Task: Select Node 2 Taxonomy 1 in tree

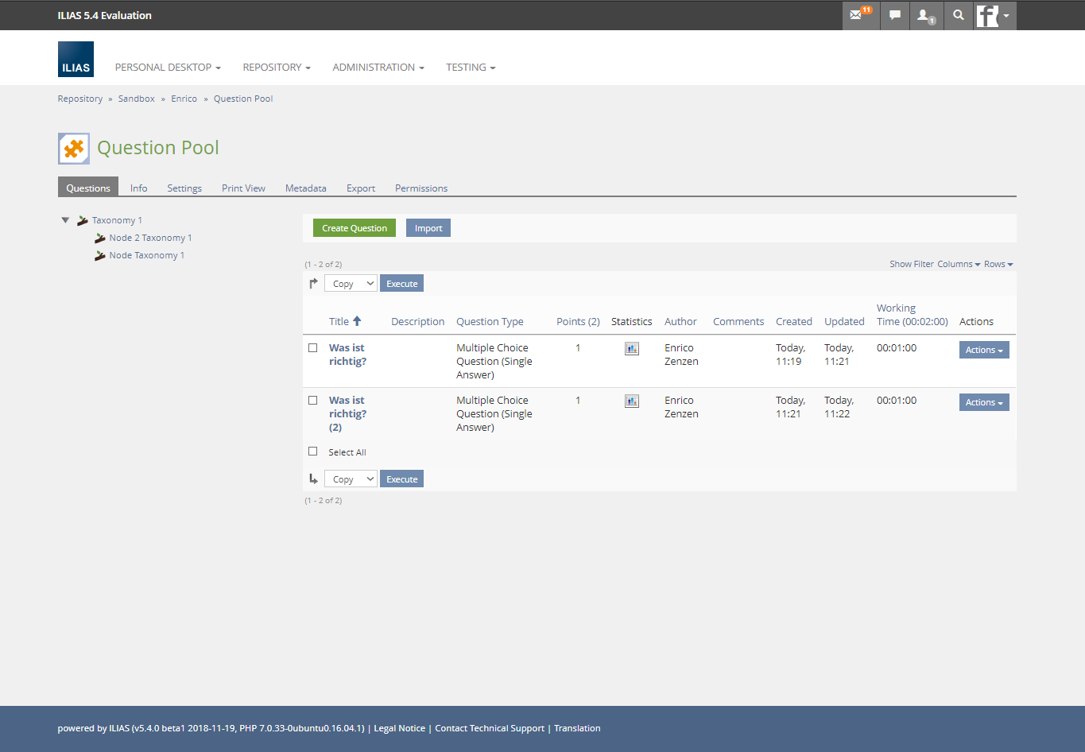Action: click(150, 238)
